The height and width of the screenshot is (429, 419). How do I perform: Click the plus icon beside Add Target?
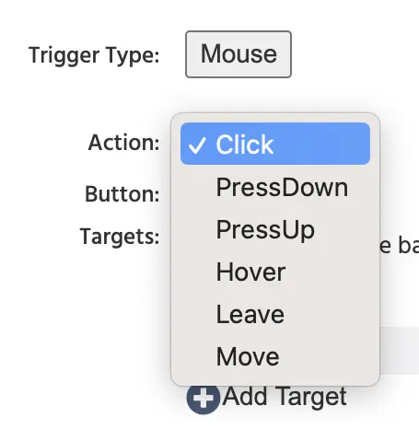point(204,399)
